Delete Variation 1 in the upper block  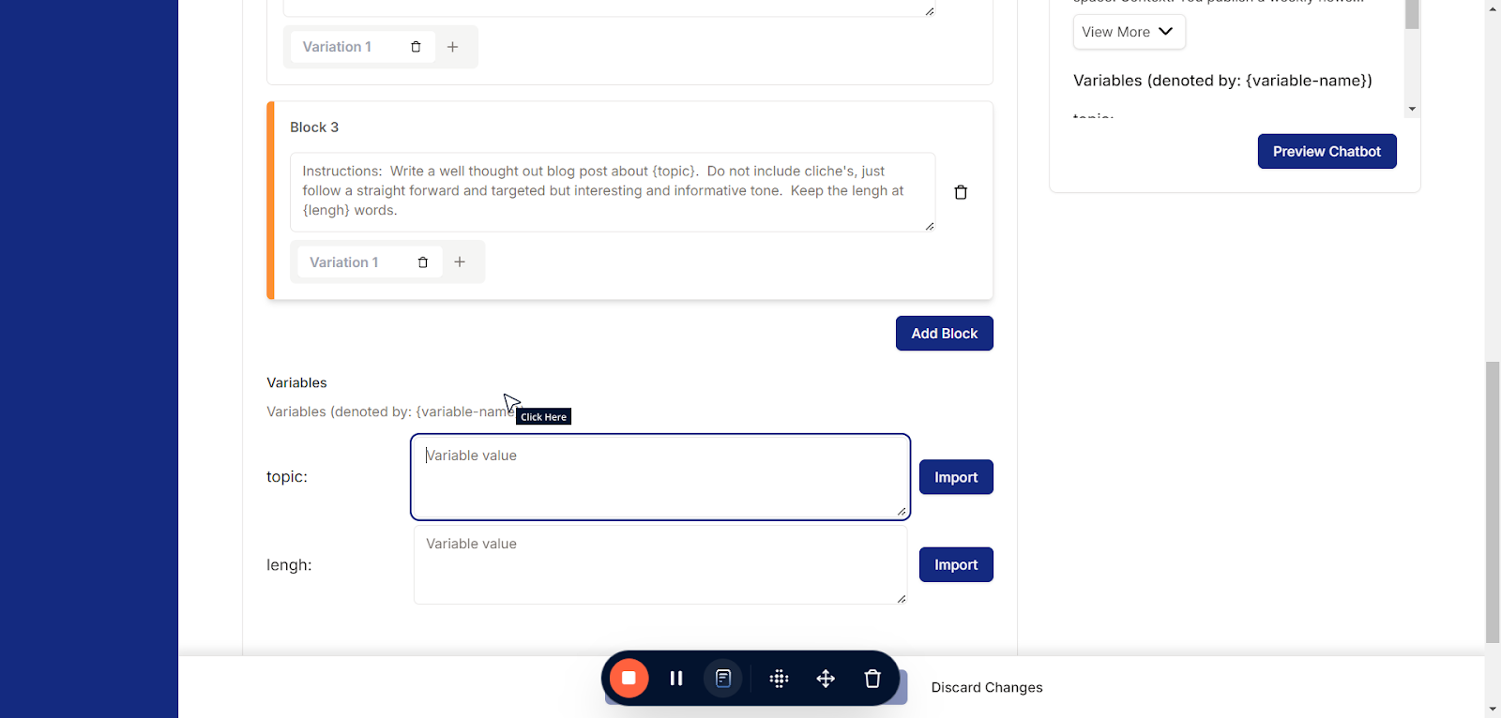[x=416, y=47]
